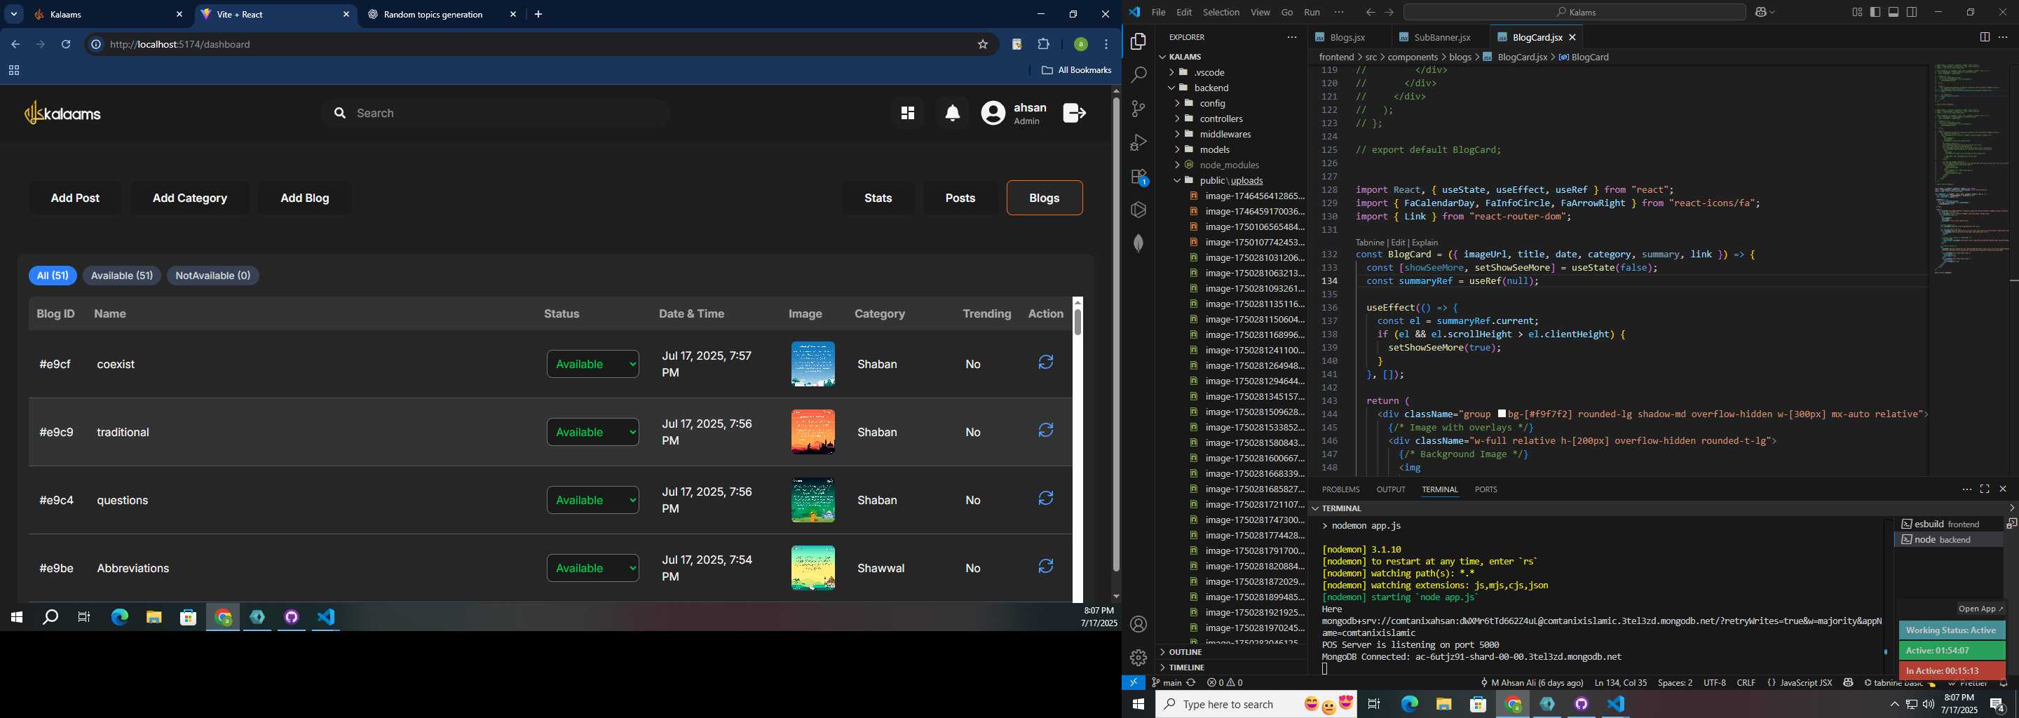Image resolution: width=2019 pixels, height=718 pixels.
Task: Click JavaScript JSX language mode in status bar
Action: [x=1806, y=683]
